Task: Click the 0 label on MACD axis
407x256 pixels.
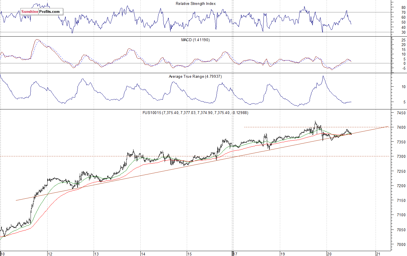Action: (x=404, y=63)
